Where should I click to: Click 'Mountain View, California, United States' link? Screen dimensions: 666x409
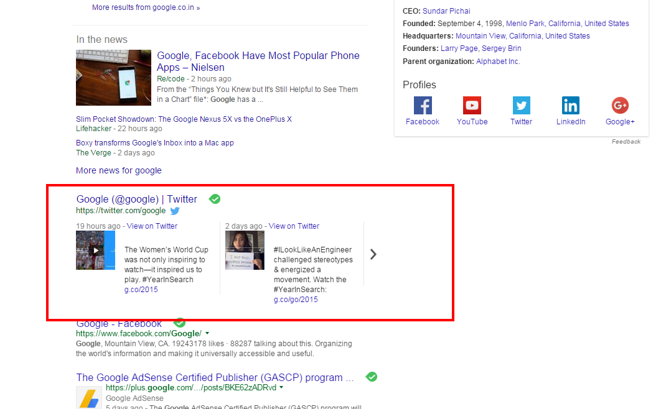(522, 36)
